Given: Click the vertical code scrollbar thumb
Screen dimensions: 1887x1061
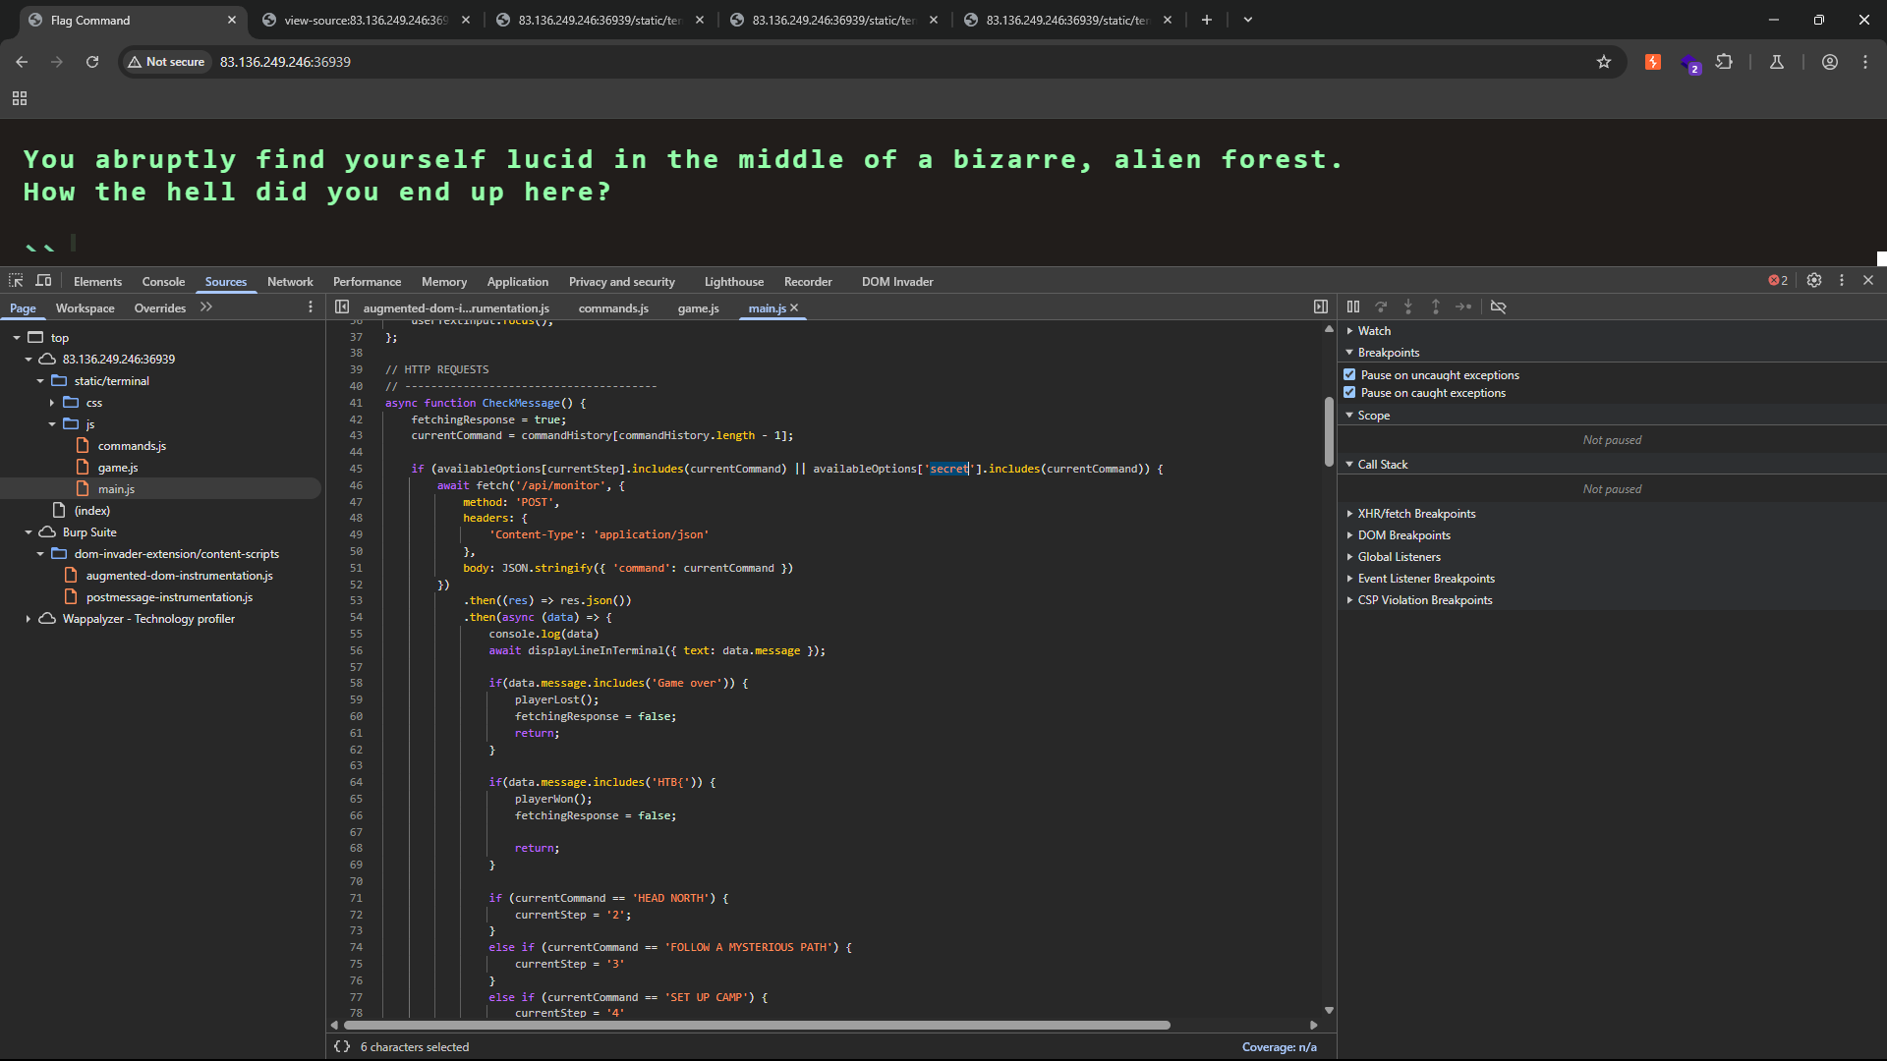Looking at the screenshot, I should click(x=1329, y=432).
